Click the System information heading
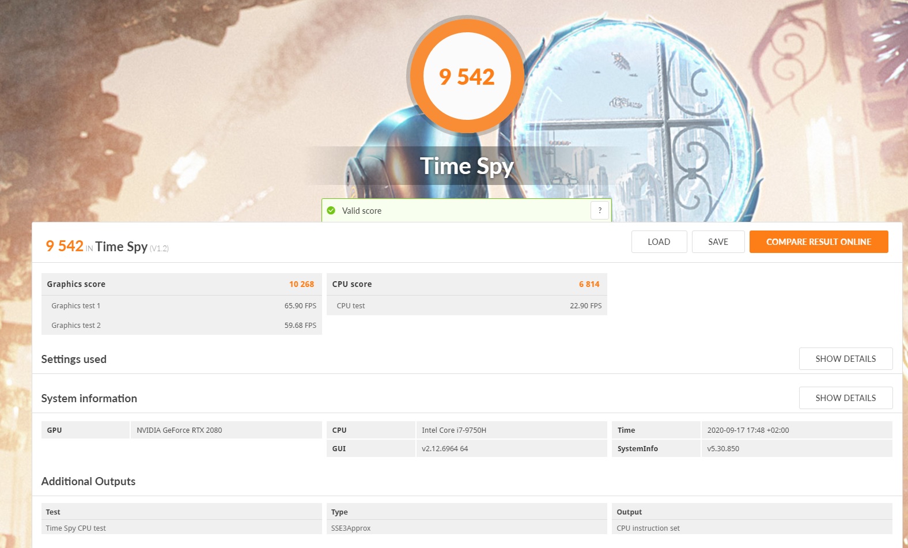 coord(89,399)
